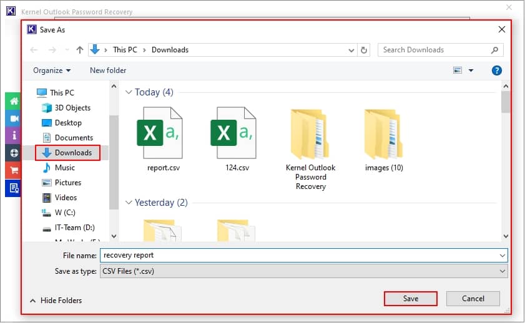
Task: Open second folder under Yesterday group
Action: (x=236, y=230)
